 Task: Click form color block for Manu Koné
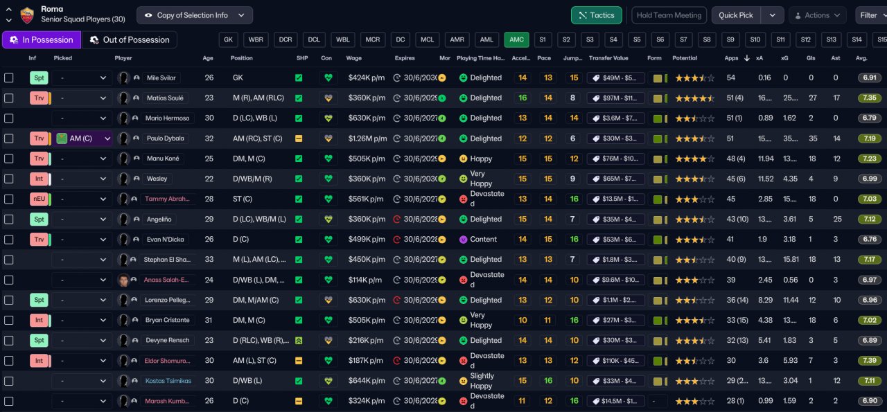pos(658,159)
